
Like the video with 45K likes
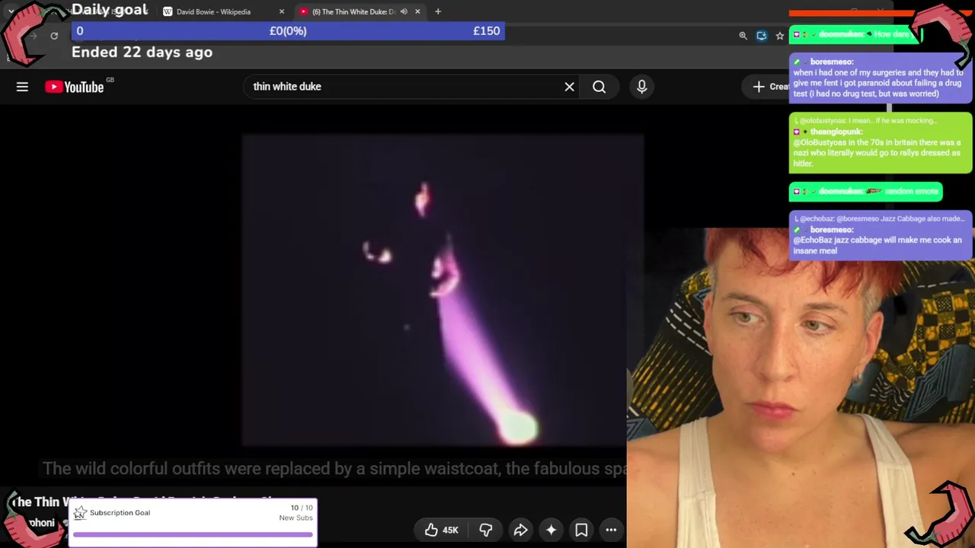(441, 530)
